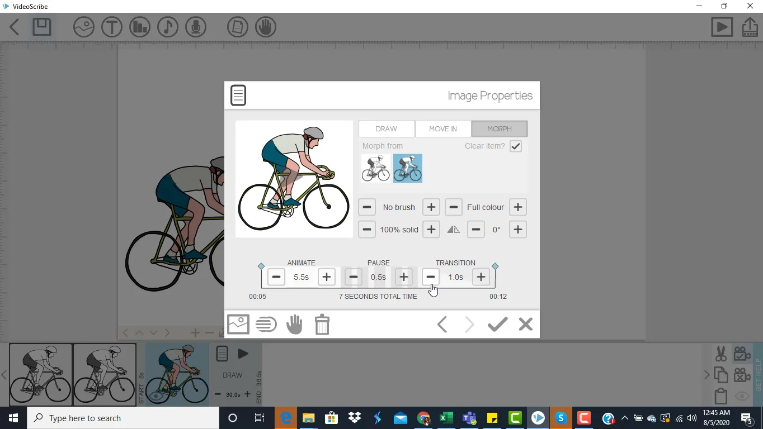Open the add music tool
The image size is (763, 429).
pyautogui.click(x=168, y=27)
